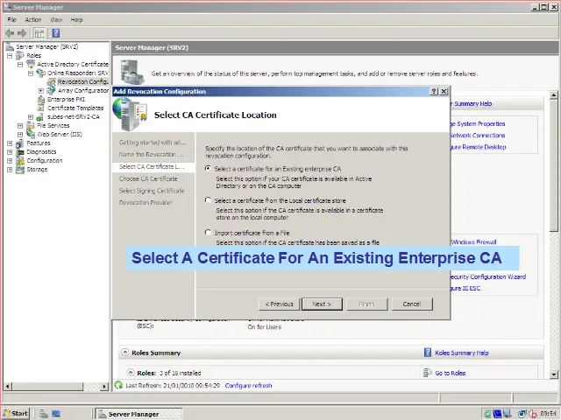
Task: Click the Revocation Configuration node icon
Action: [x=52, y=81]
